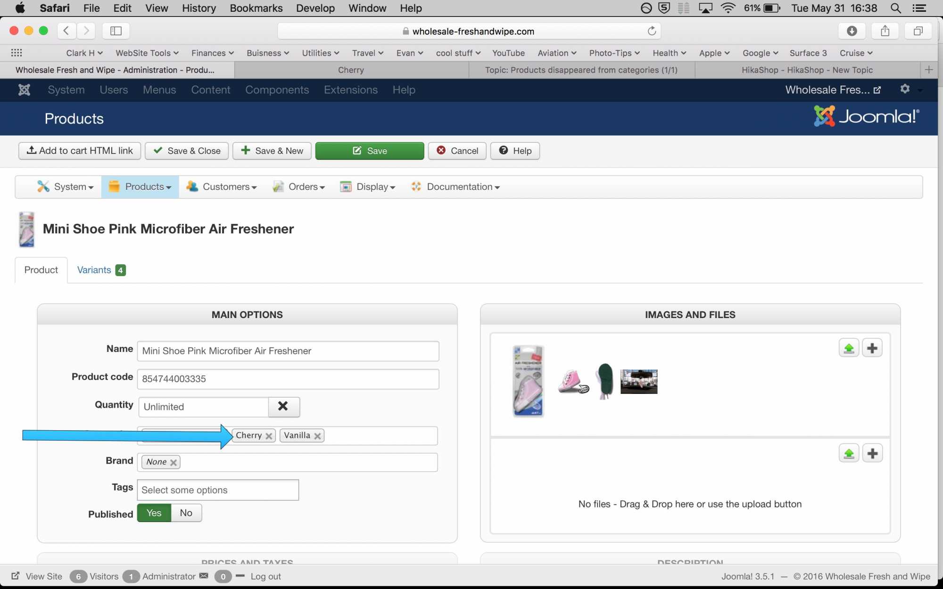Clear quantity with the X button
This screenshot has width=943, height=589.
coord(283,406)
